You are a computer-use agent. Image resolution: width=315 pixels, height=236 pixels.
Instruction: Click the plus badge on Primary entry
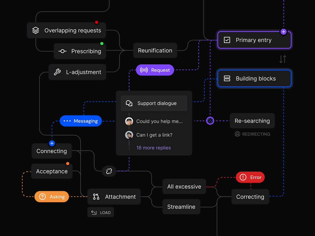coord(283,31)
